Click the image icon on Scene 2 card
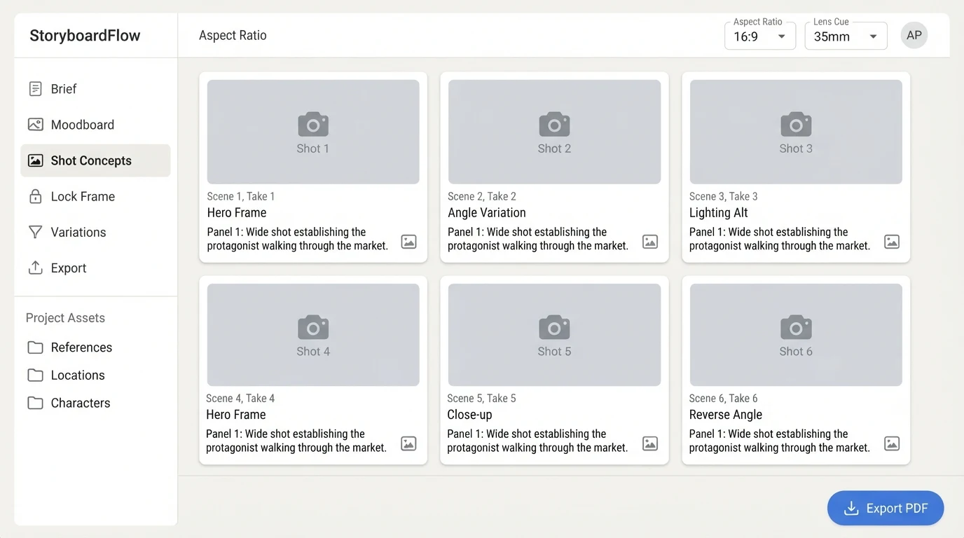This screenshot has width=964, height=538. coord(650,242)
